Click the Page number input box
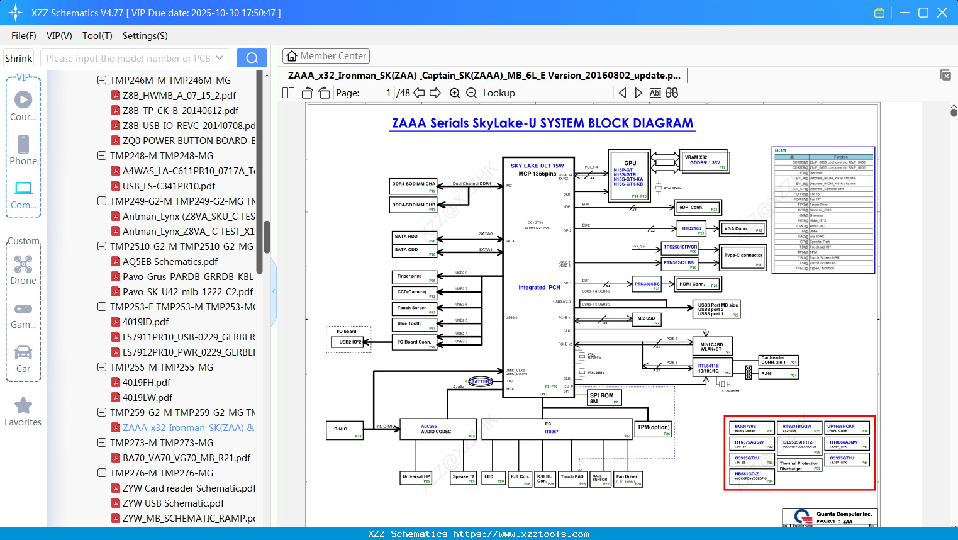This screenshot has width=958, height=540. click(379, 93)
